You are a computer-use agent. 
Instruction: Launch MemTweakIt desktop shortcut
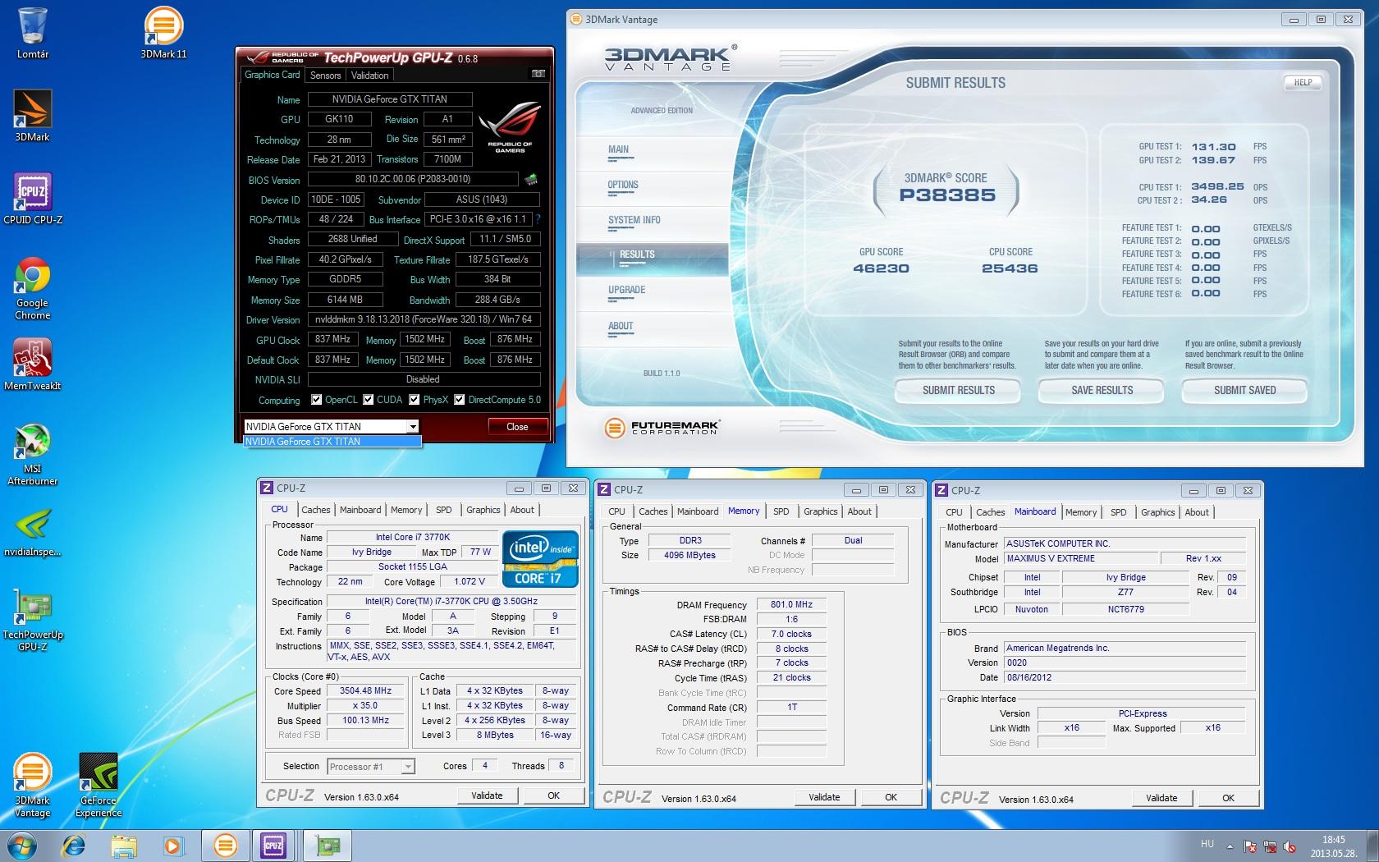point(33,364)
